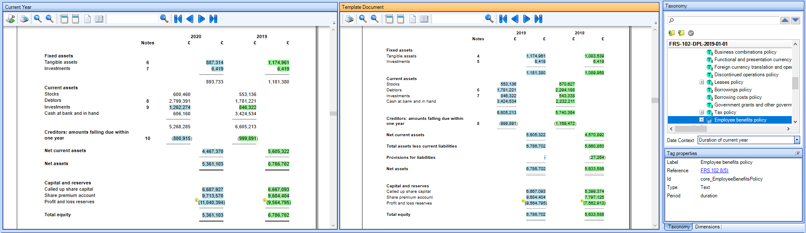Go to first page in Current Year
The width and height of the screenshot is (806, 233).
pyautogui.click(x=178, y=19)
